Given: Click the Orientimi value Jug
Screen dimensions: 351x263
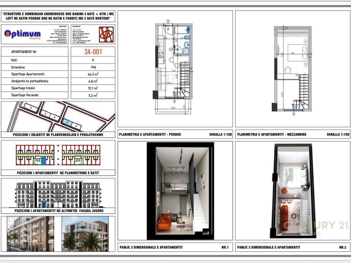Looking at the screenshot, I should (93, 67).
